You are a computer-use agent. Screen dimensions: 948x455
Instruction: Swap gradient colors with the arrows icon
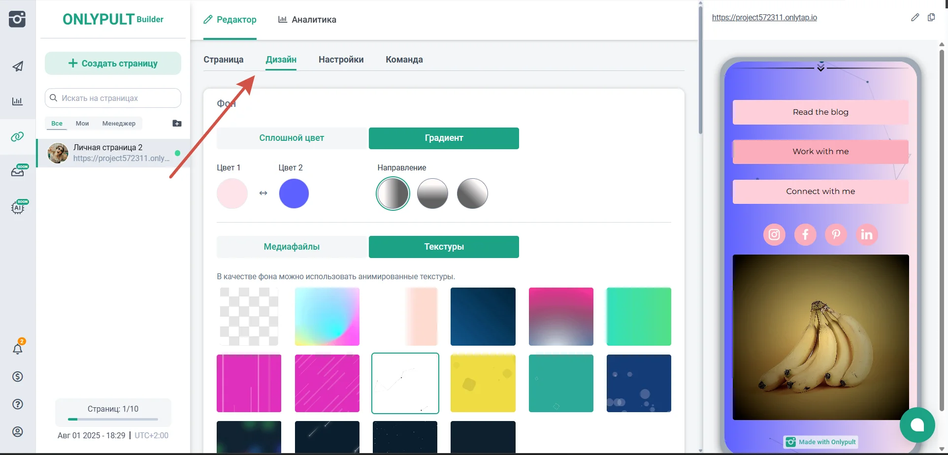coord(263,193)
